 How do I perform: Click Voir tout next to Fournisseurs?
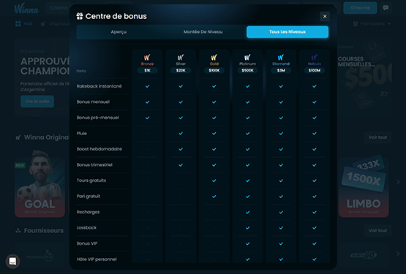point(377,230)
